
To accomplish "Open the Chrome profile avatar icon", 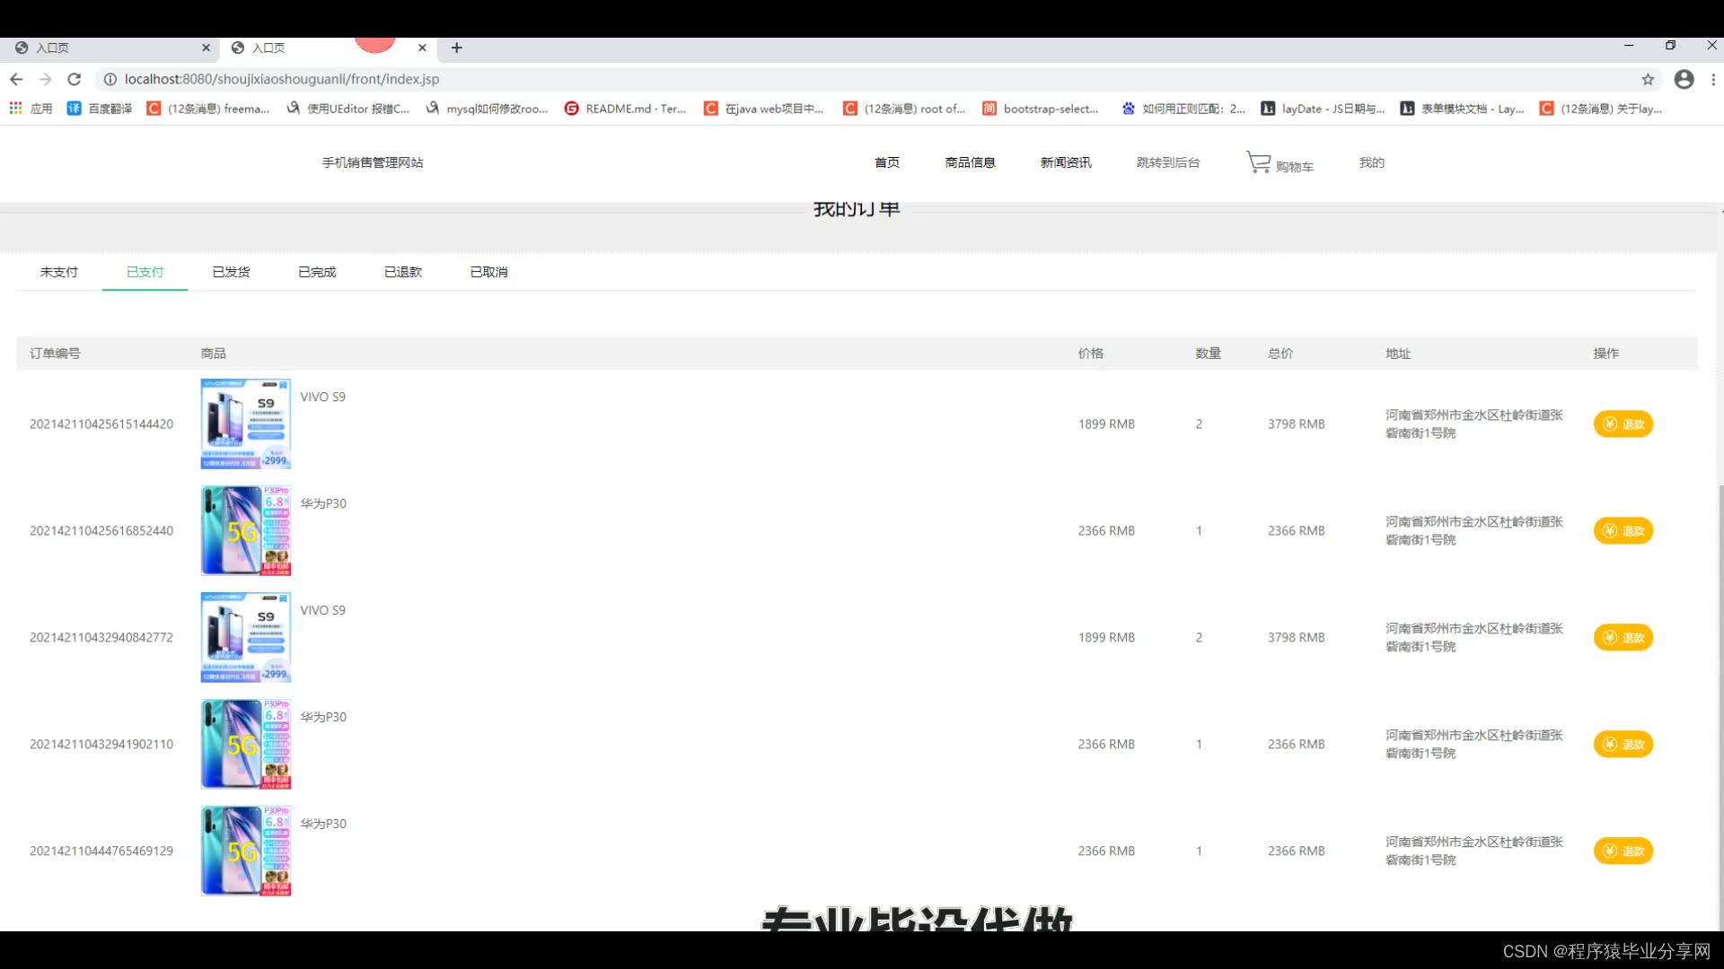I will 1684,79.
